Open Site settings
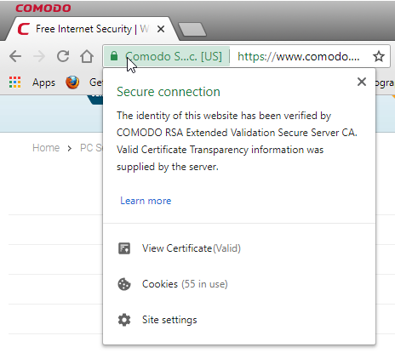 [169, 320]
